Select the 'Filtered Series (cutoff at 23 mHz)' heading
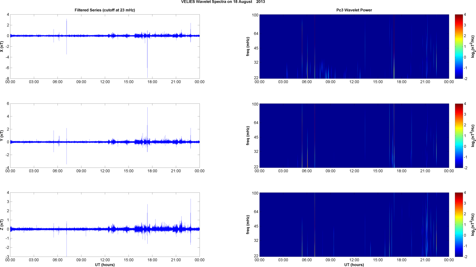476x267 pixels. pyautogui.click(x=105, y=10)
